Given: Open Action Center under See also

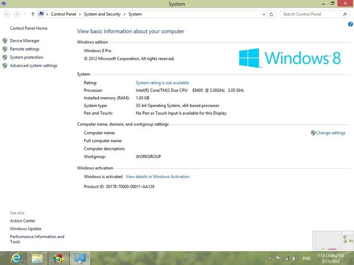Looking at the screenshot, I should coord(23,221).
